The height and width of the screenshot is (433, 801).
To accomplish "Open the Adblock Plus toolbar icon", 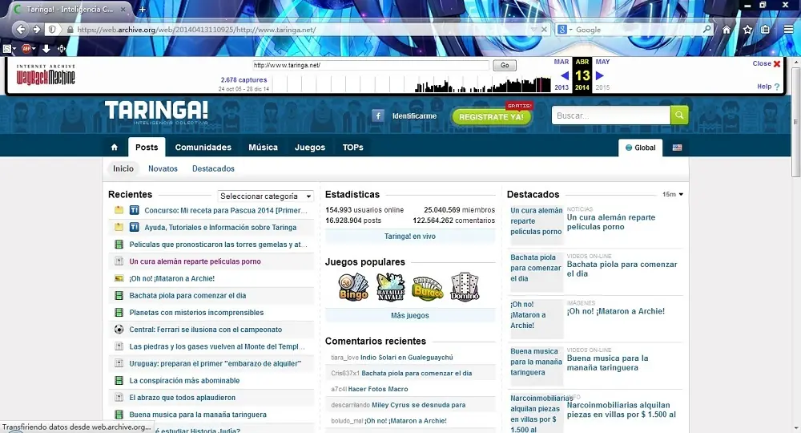I will 26,49.
